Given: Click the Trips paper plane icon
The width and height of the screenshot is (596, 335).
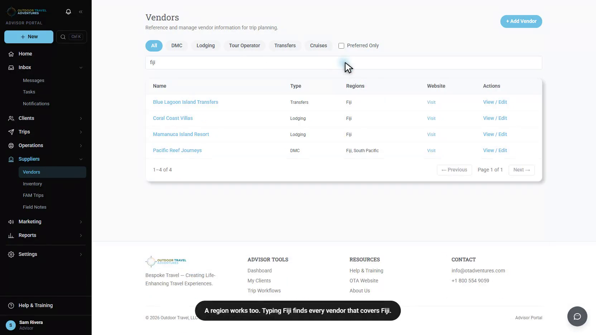Looking at the screenshot, I should 11,132.
